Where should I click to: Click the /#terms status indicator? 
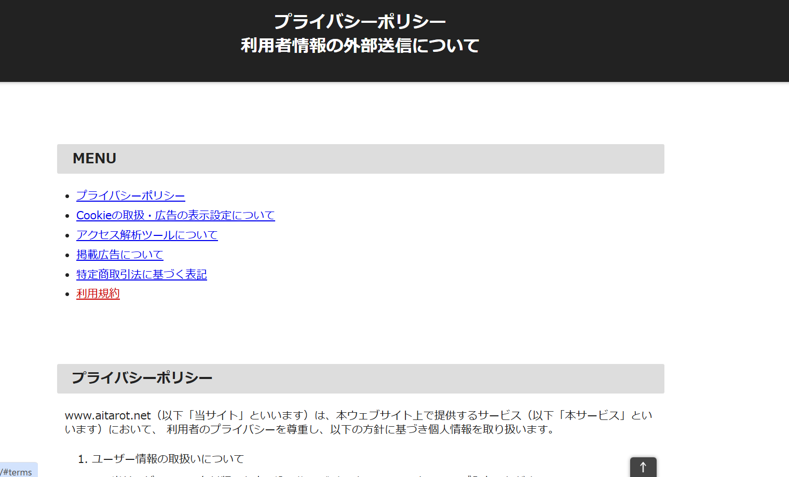[17, 472]
